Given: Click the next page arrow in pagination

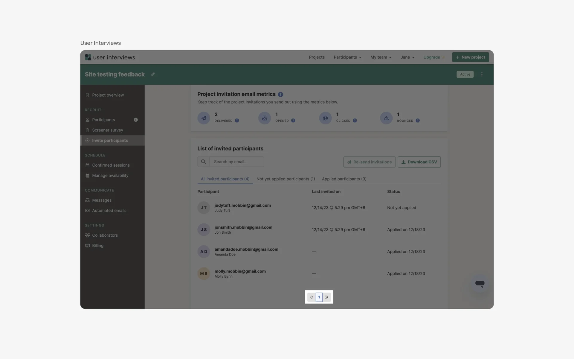Looking at the screenshot, I should point(326,297).
